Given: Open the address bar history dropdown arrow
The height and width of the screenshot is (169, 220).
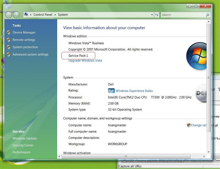Looking at the screenshot, I should click(152, 15).
